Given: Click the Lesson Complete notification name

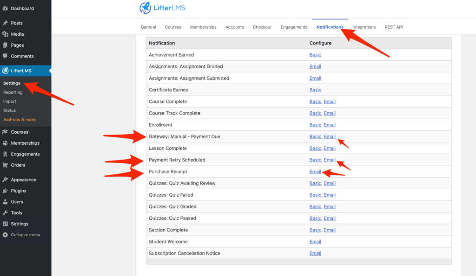Looking at the screenshot, I should pyautogui.click(x=167, y=148).
